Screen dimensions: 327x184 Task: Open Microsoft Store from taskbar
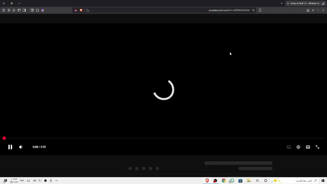pyautogui.click(x=240, y=181)
